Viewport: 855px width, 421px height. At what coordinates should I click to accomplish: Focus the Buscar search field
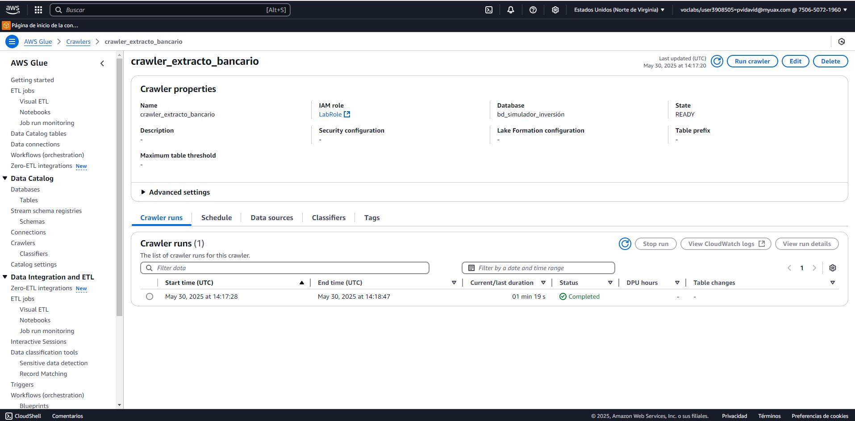click(170, 10)
